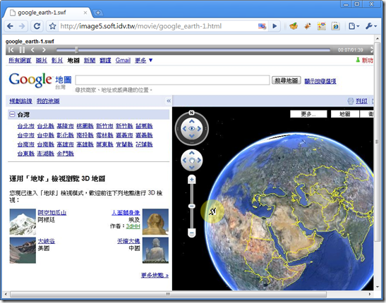
Task: Open the 影片 videos link in the top bar
Action: [x=57, y=60]
